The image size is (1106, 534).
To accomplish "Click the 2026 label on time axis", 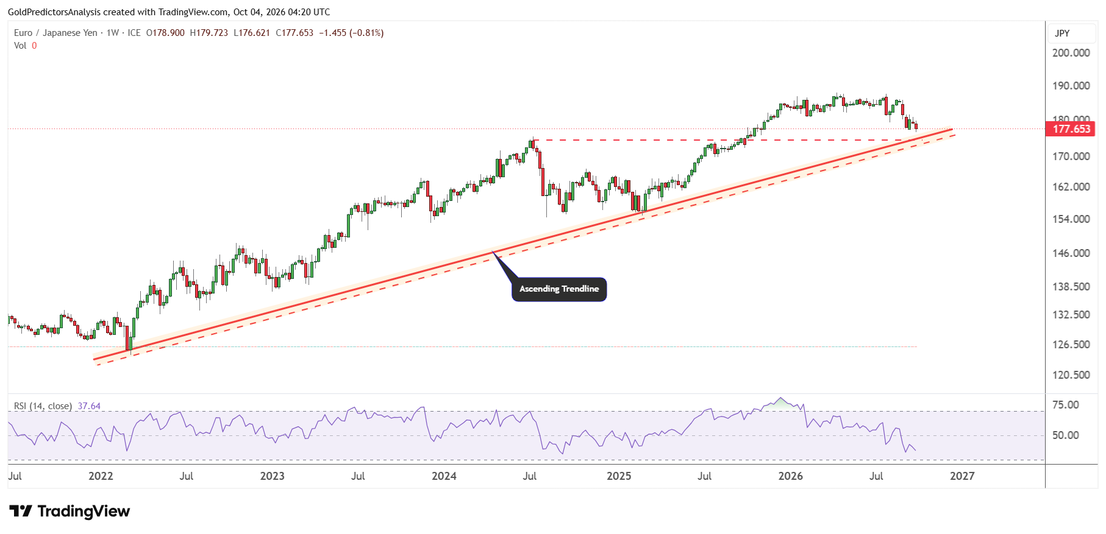I will 791,476.
